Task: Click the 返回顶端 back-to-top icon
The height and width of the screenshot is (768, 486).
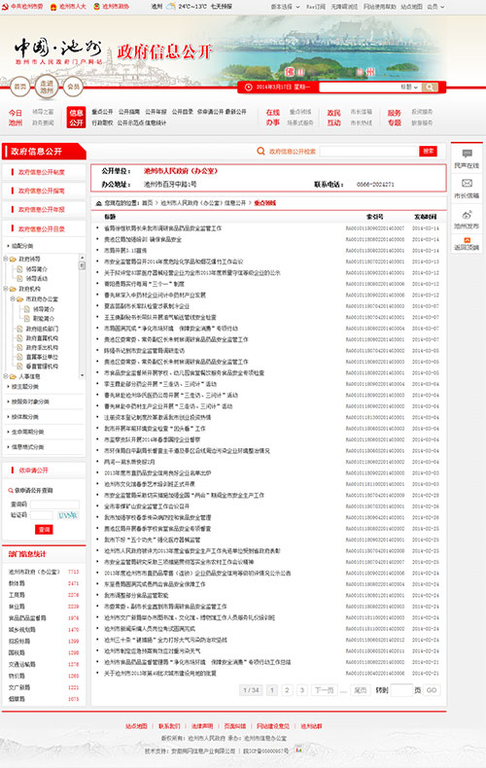Action: click(x=467, y=240)
